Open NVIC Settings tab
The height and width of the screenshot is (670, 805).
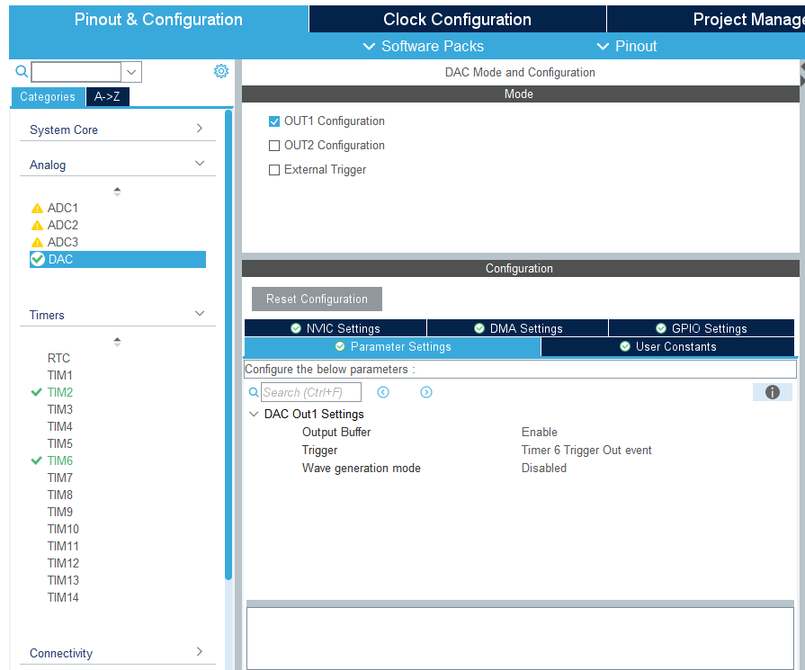point(335,328)
